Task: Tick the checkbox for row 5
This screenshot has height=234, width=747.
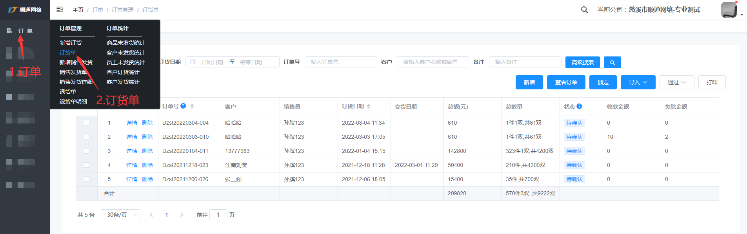Action: (x=87, y=179)
